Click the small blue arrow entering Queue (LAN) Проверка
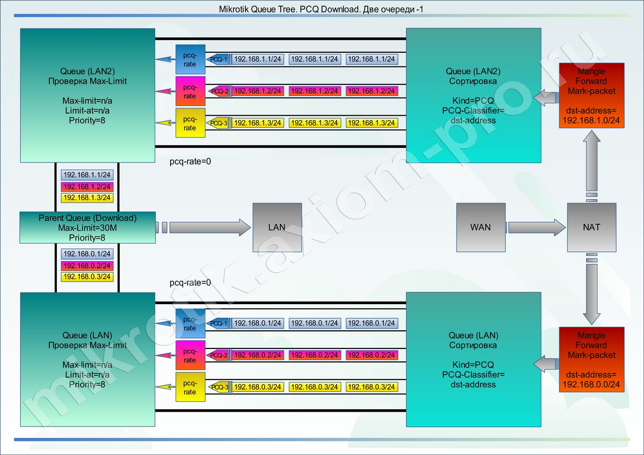This screenshot has height=455, width=644. (x=165, y=323)
